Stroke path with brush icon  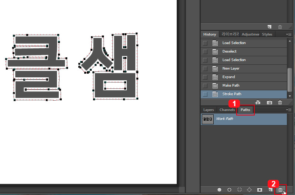[x=229, y=189]
